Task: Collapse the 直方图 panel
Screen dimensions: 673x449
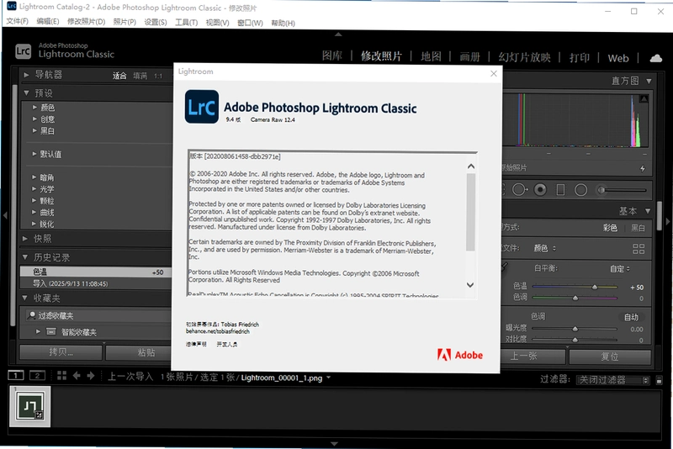Action: pyautogui.click(x=649, y=81)
